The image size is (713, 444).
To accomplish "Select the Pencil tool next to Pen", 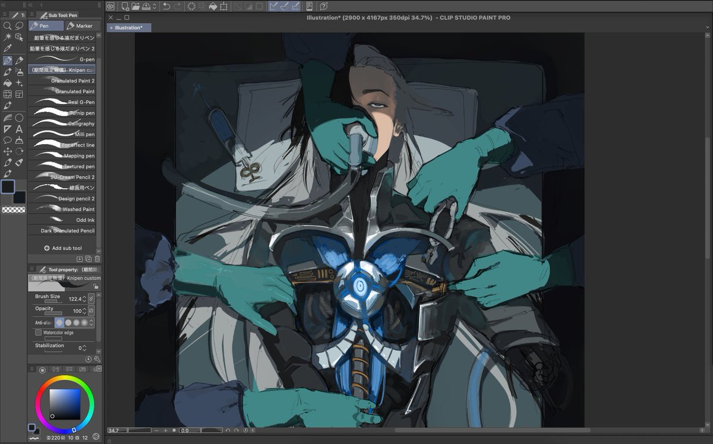I will pyautogui.click(x=19, y=61).
